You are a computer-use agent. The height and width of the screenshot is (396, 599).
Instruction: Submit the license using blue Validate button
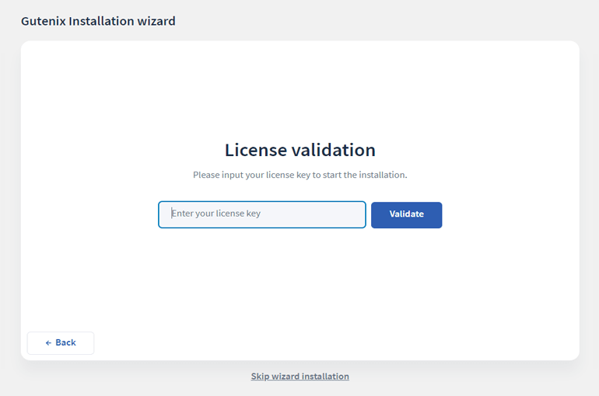click(406, 215)
